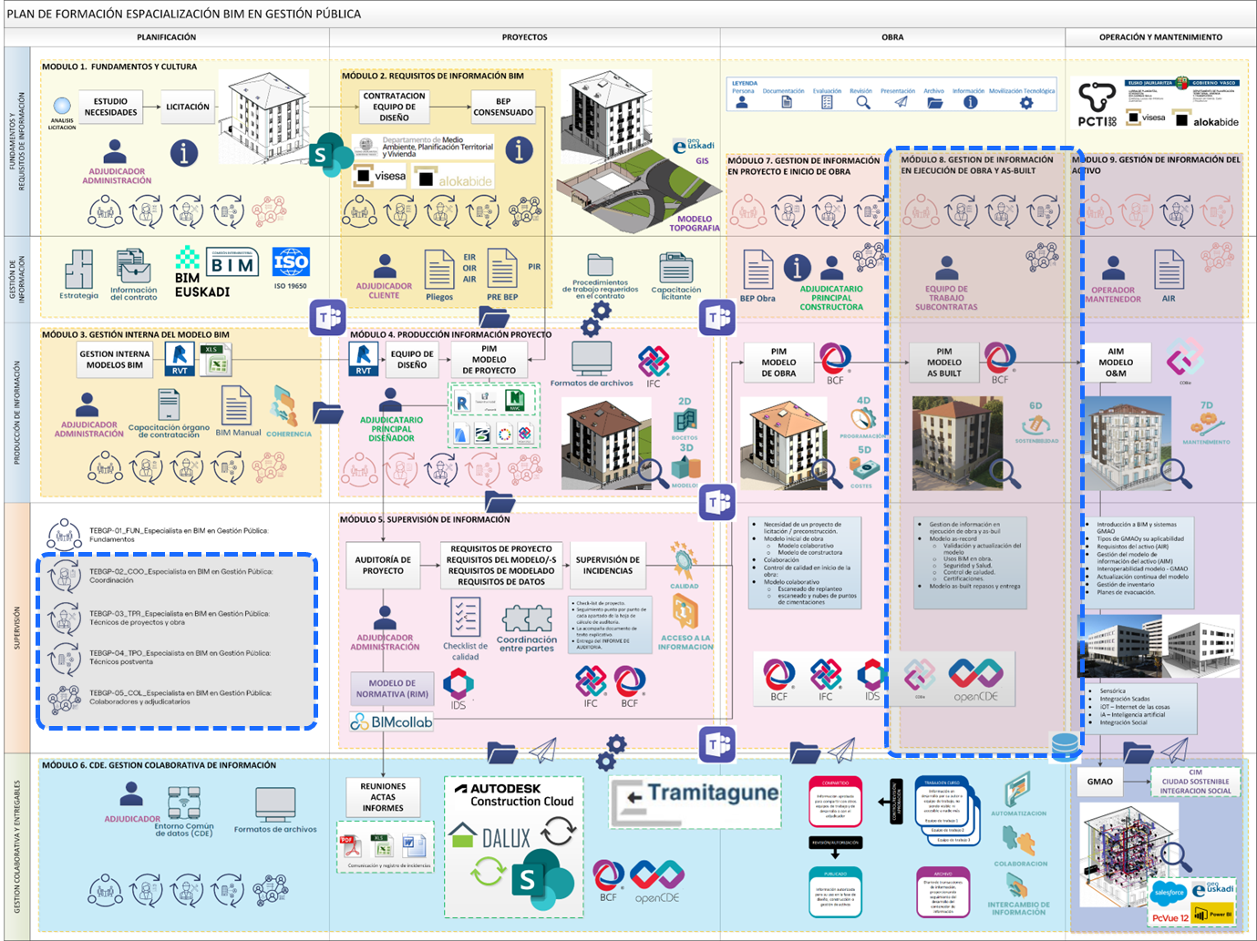Click the OPERACIÓN Y MANTENIMIENTO column header

point(1160,37)
